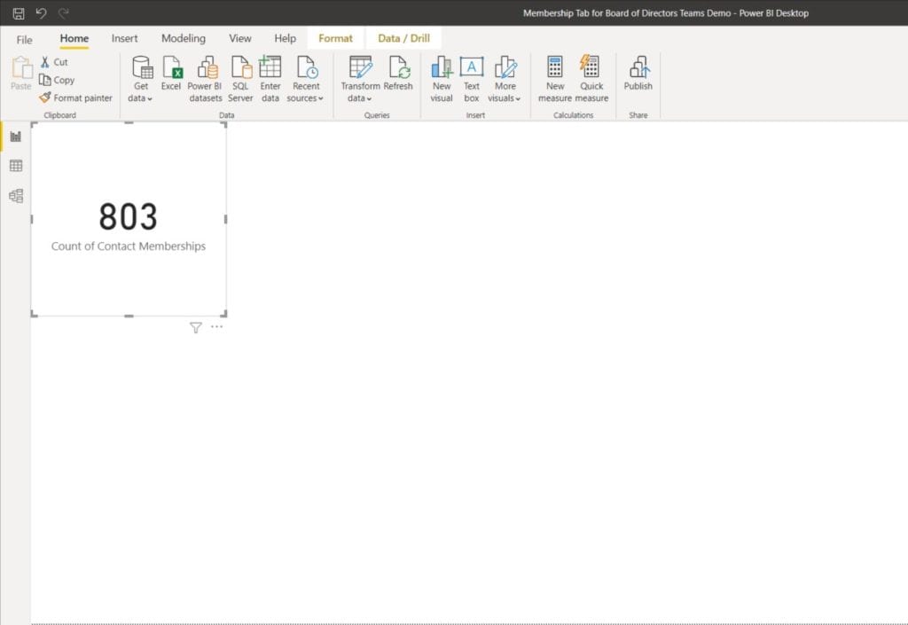Insert a New visual
The height and width of the screenshot is (625, 908).
[x=442, y=79]
